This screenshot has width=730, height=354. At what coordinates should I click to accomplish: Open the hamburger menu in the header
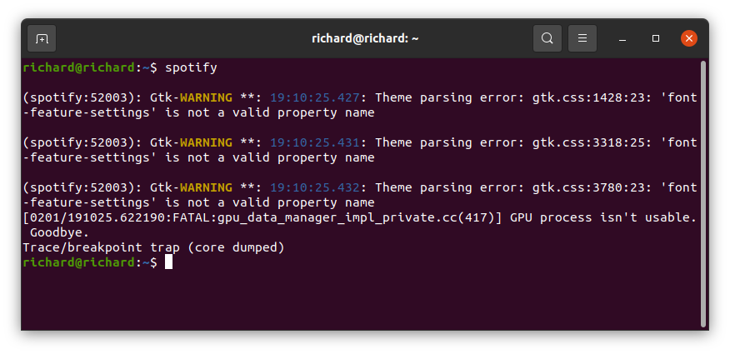pos(582,38)
